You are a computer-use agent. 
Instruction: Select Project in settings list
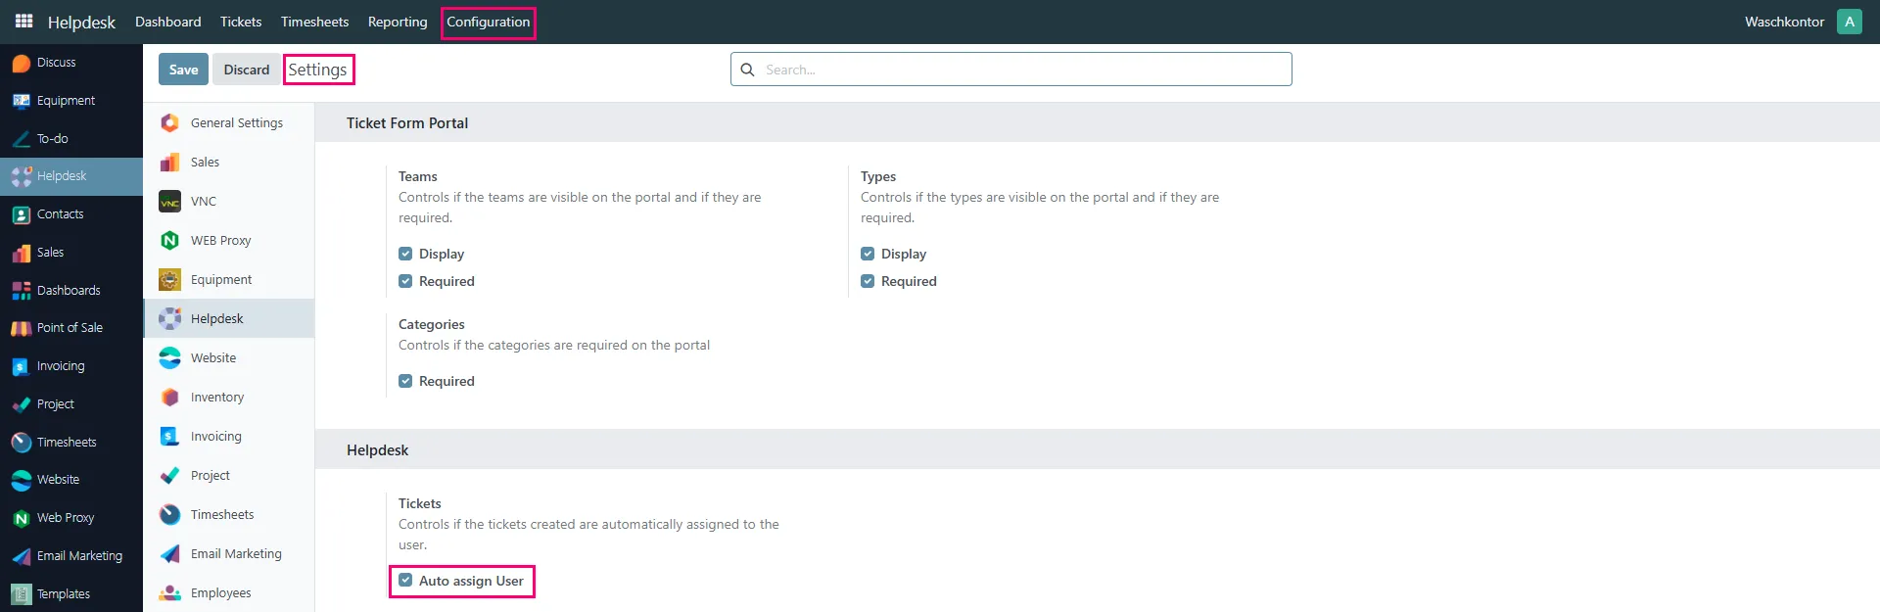coord(229,476)
